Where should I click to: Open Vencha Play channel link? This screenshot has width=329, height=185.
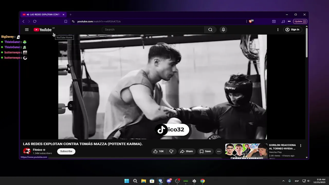[276, 152]
